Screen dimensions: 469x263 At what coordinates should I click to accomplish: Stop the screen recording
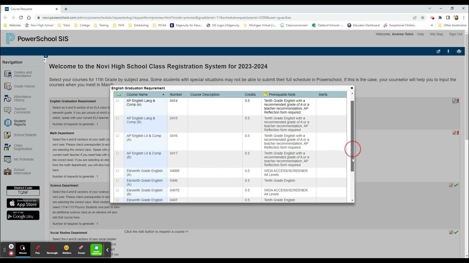[x=11, y=253]
